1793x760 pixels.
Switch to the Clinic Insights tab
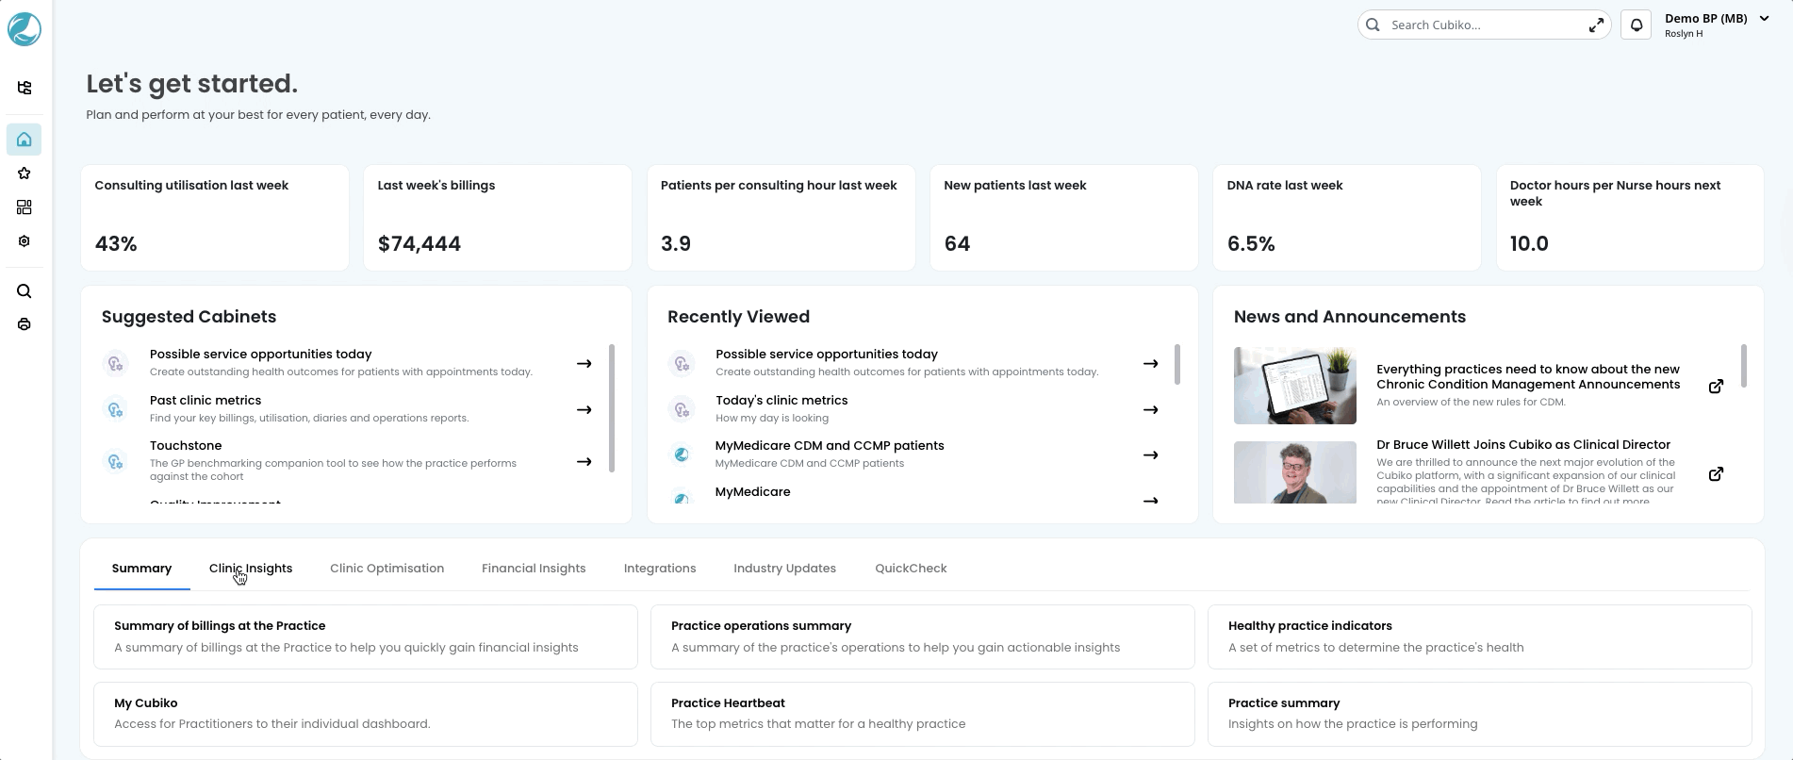click(251, 569)
